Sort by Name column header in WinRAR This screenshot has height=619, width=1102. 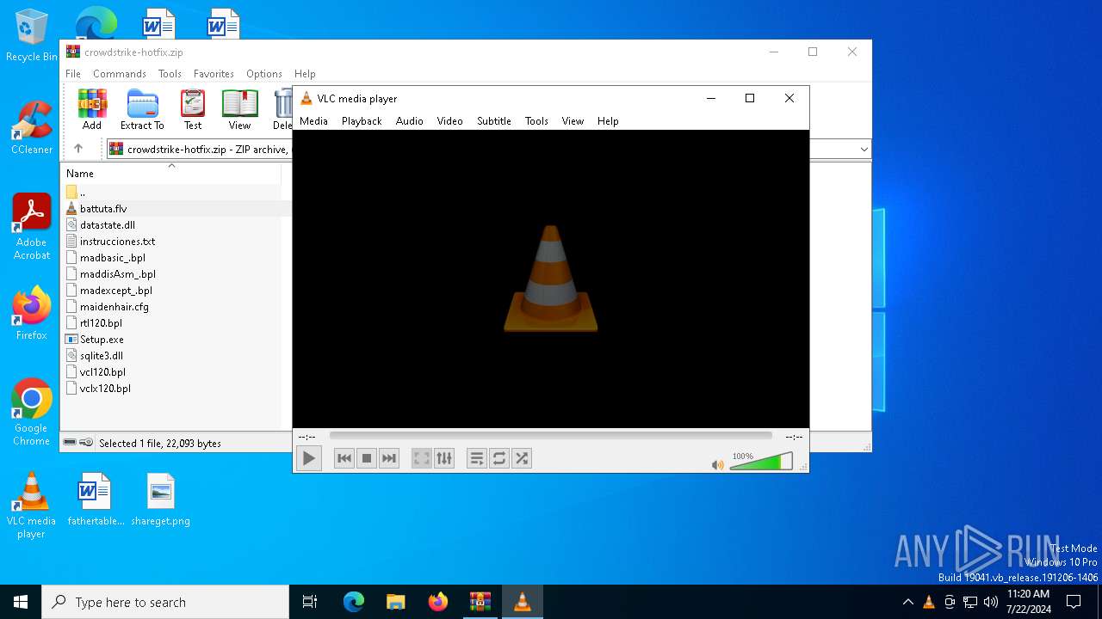click(x=170, y=174)
